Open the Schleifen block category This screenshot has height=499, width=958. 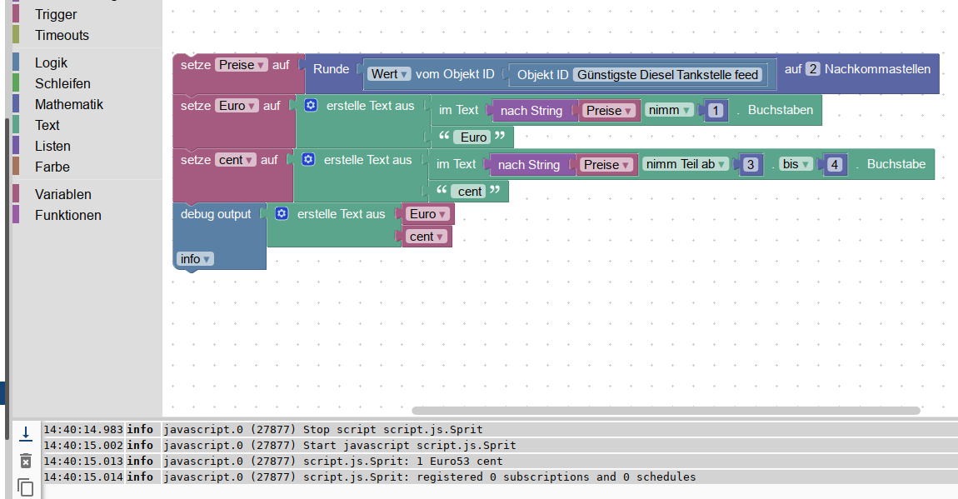[62, 83]
